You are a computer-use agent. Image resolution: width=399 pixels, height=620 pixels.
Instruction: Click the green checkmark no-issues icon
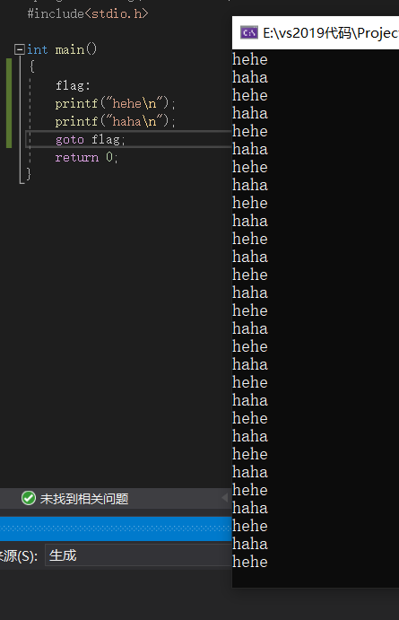point(29,498)
